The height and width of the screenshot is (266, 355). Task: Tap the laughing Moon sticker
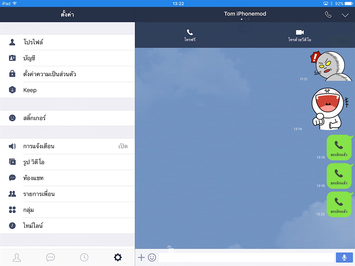pos(329,109)
